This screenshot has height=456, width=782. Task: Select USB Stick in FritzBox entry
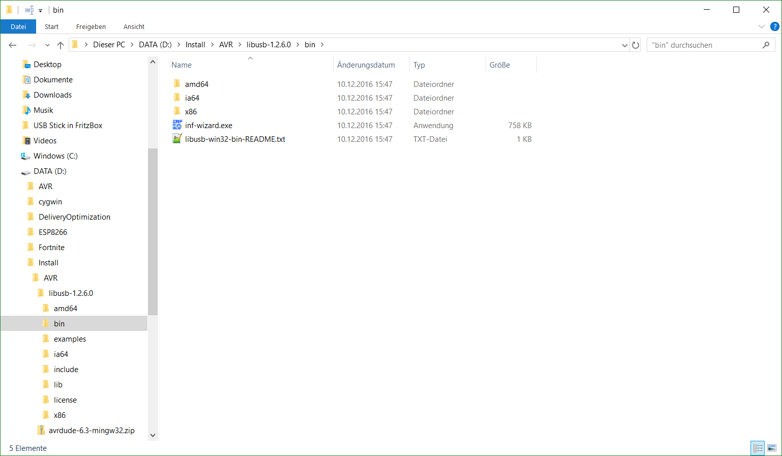click(x=68, y=125)
